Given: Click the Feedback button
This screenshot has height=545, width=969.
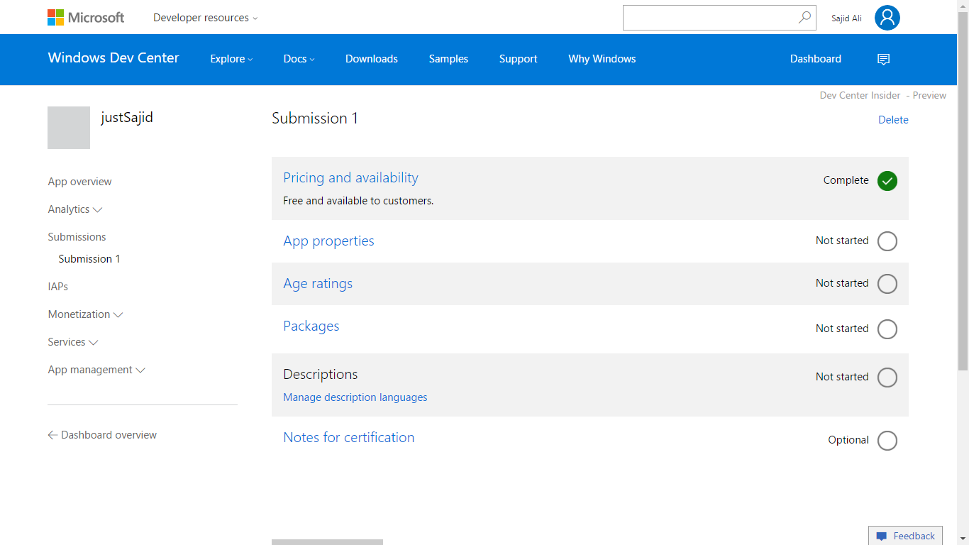Looking at the screenshot, I should [x=905, y=536].
